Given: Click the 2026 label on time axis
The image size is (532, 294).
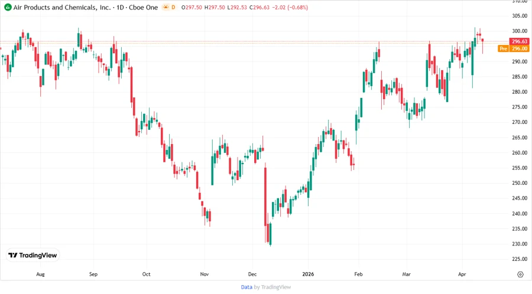Looking at the screenshot, I should (x=308, y=274).
